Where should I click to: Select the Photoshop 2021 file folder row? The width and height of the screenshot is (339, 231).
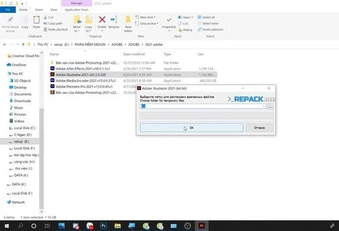[x=133, y=63]
